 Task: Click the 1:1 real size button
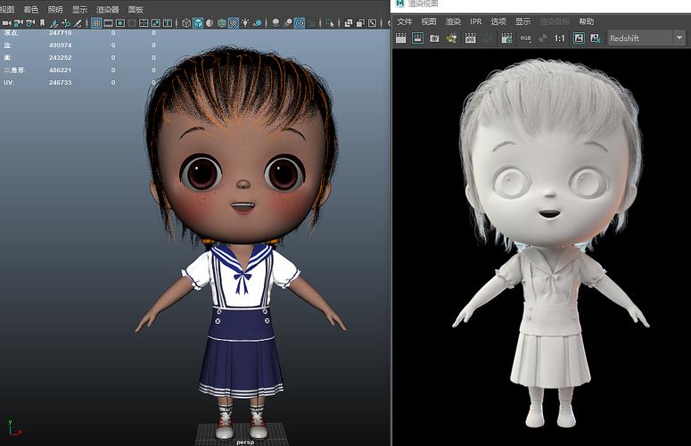coord(559,38)
